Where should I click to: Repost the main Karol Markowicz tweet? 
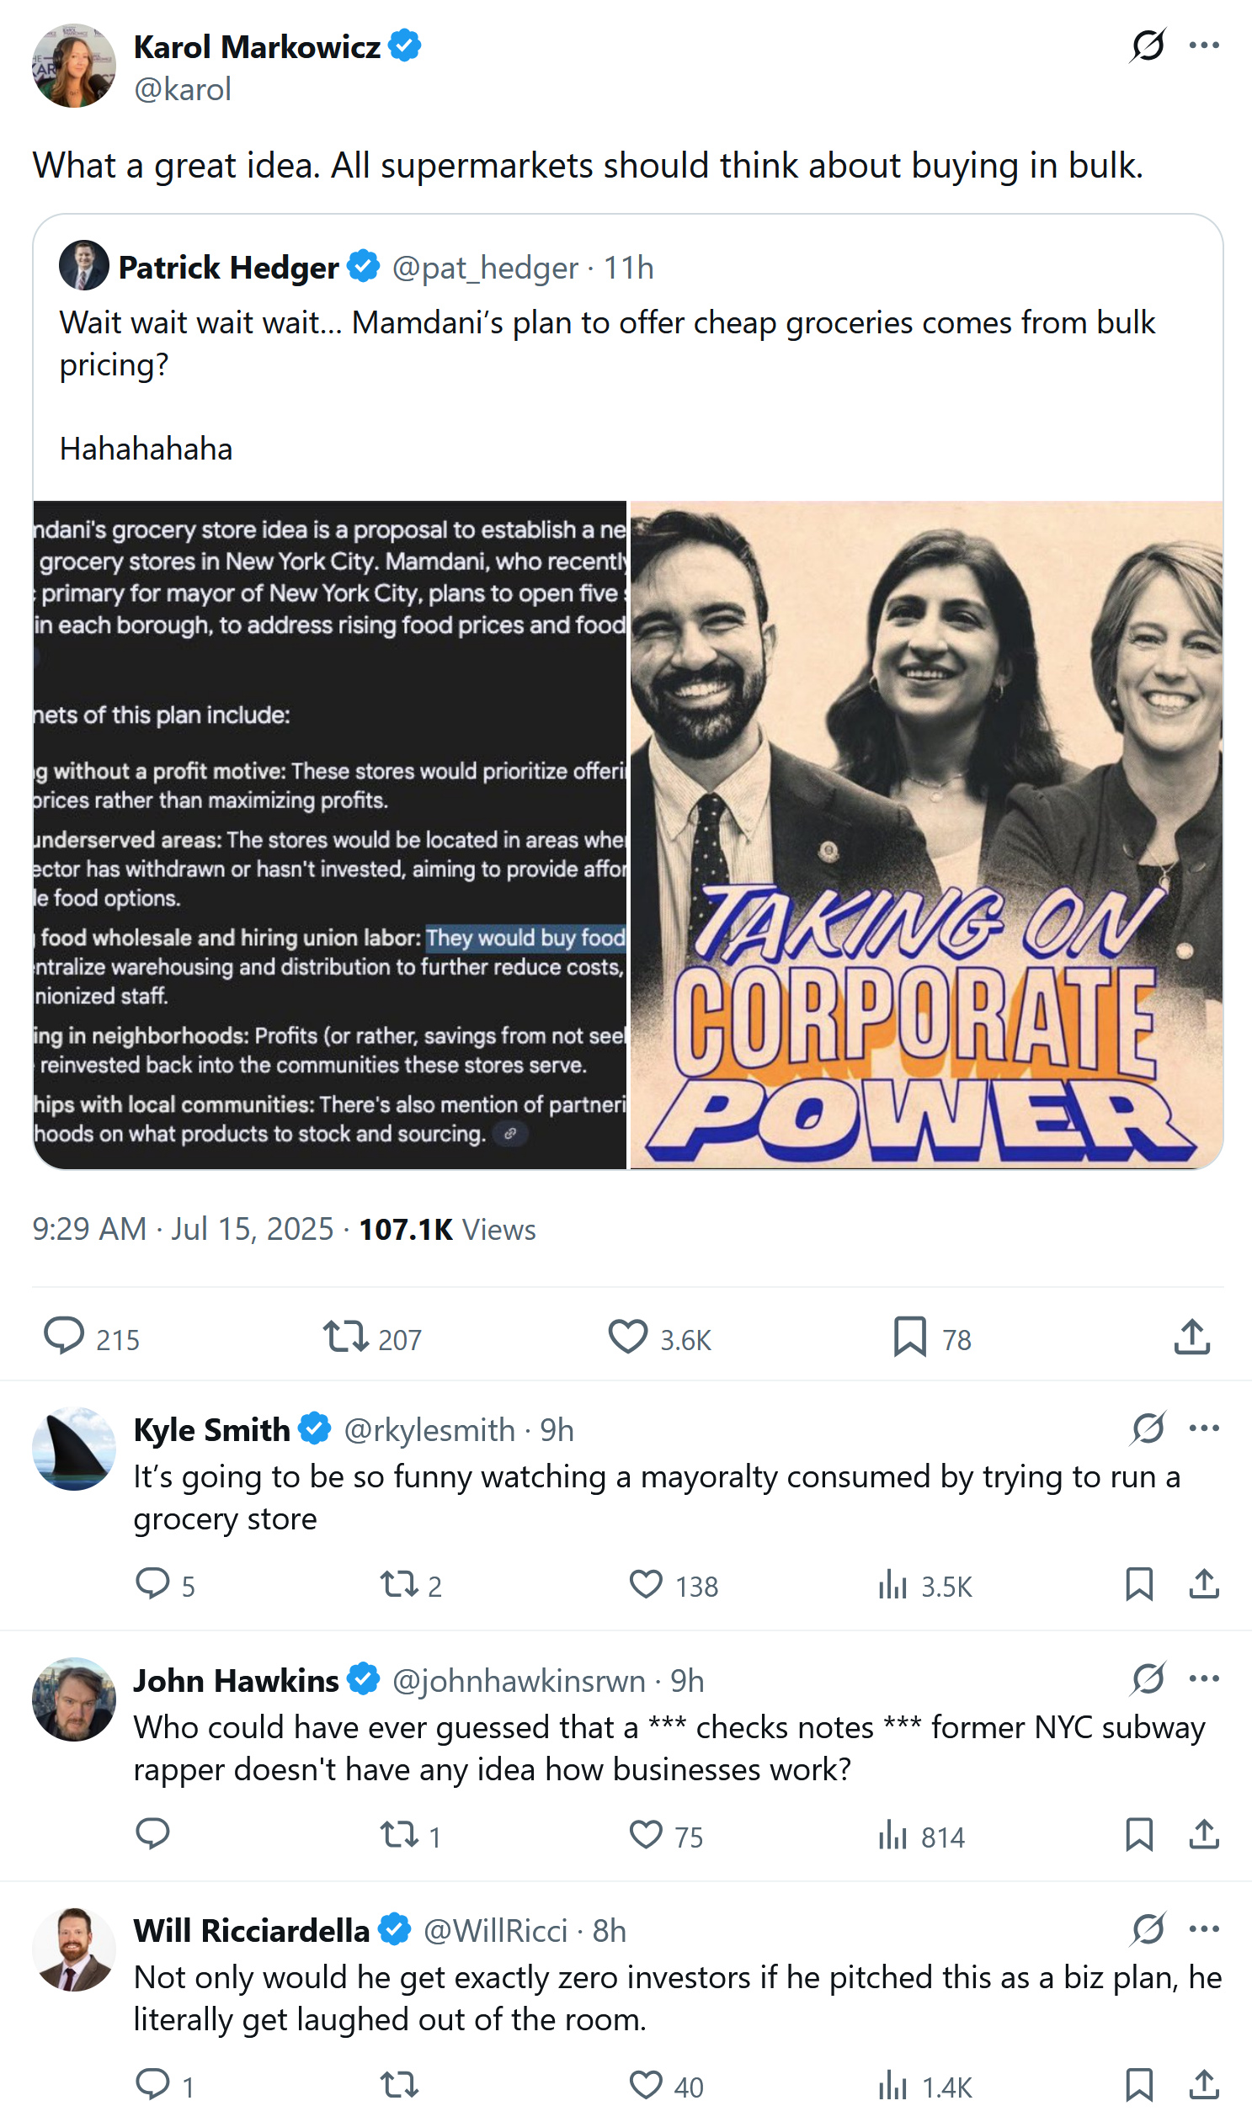point(345,1338)
